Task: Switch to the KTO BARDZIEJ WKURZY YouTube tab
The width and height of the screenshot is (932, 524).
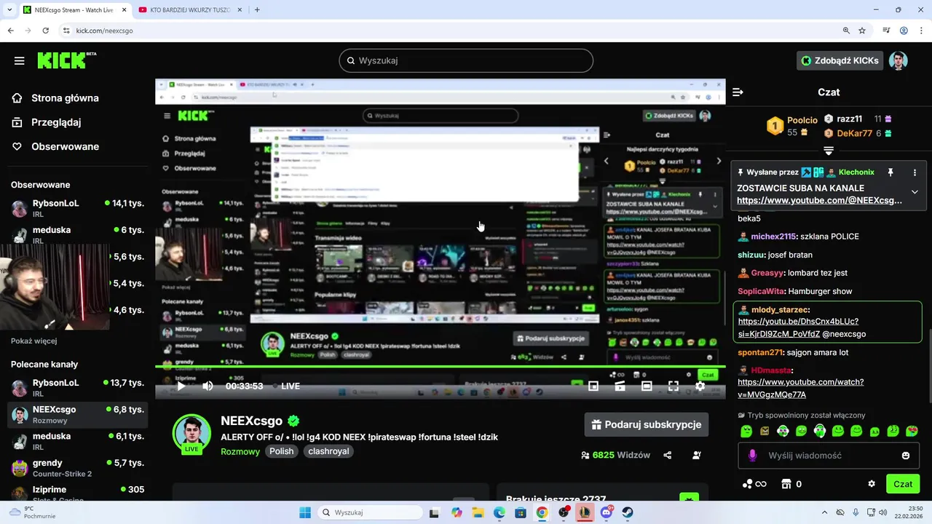Action: tap(189, 10)
